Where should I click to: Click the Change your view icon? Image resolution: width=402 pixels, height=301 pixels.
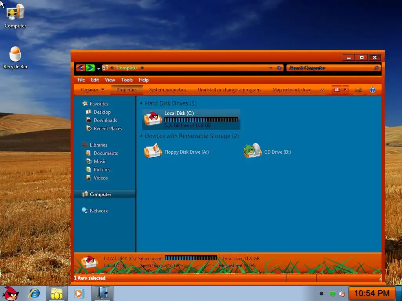point(336,90)
